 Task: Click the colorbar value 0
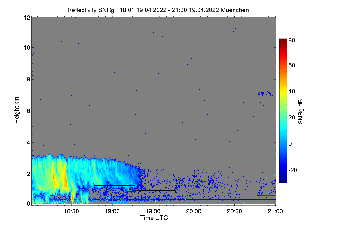pyautogui.click(x=290, y=144)
